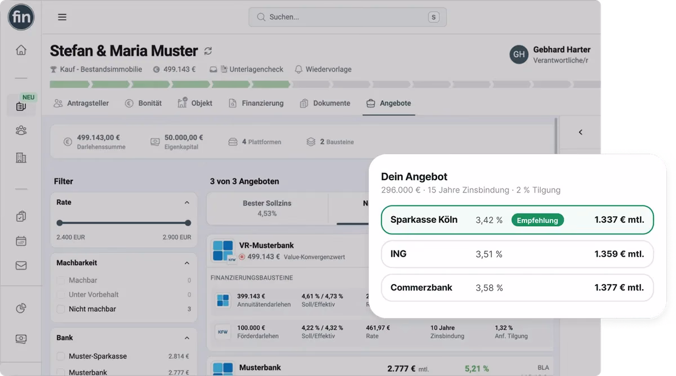Open the calendar icon in sidebar
Screen dimensions: 676x376
[x=21, y=241]
